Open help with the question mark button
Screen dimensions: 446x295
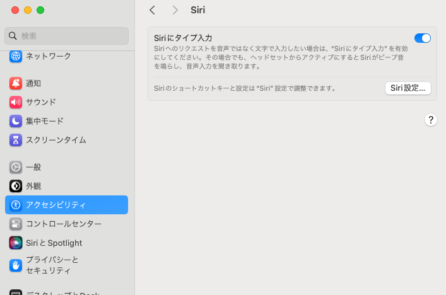pyautogui.click(x=431, y=120)
